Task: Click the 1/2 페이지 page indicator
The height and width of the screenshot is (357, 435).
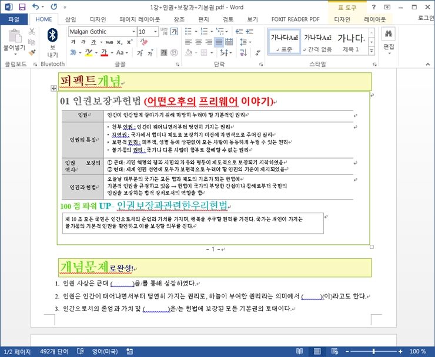Action: coord(17,352)
